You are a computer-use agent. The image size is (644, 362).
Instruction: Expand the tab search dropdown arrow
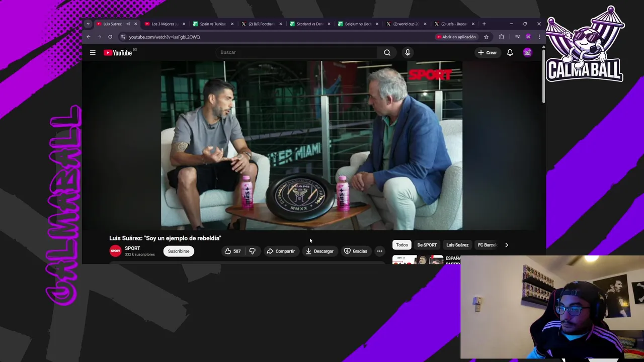pos(88,24)
